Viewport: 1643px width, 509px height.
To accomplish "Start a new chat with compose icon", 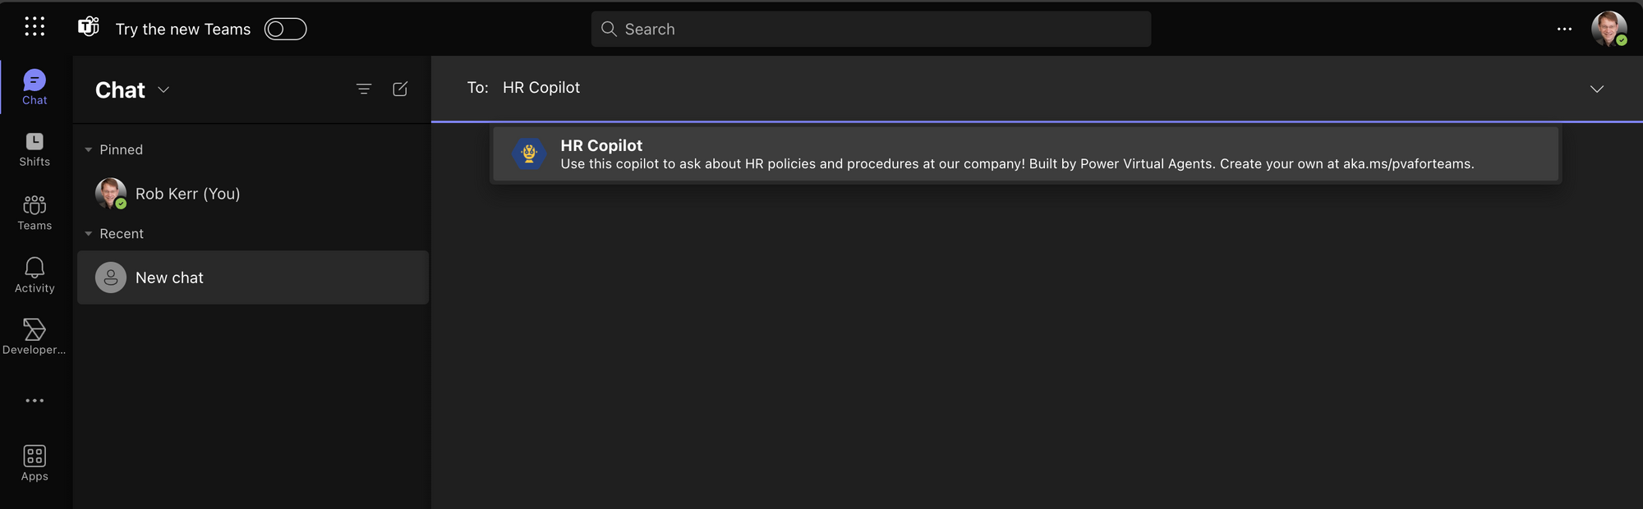I will (x=400, y=89).
